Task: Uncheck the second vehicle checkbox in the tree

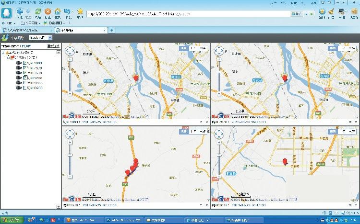Action: click(x=25, y=68)
